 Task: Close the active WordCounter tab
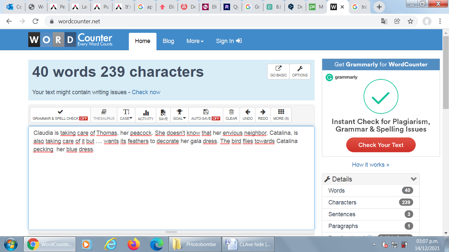click(x=342, y=7)
